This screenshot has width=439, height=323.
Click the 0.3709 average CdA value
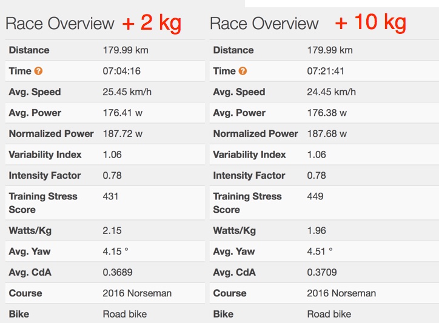[322, 272]
